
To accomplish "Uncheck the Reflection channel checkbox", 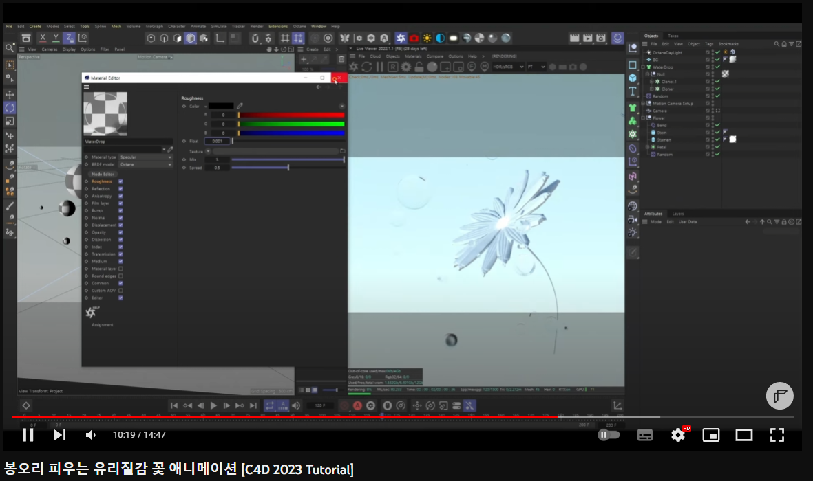I will click(x=120, y=189).
